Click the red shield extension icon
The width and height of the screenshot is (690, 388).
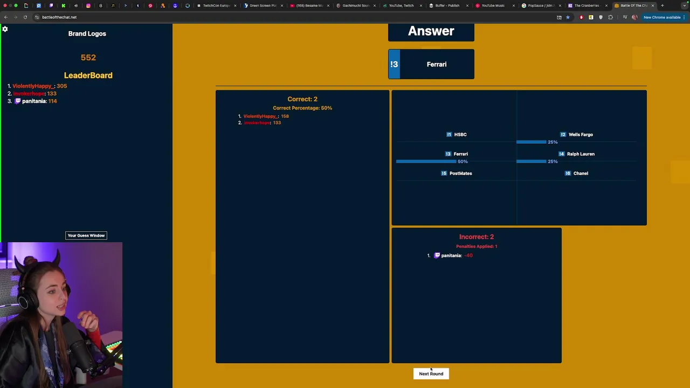tap(581, 17)
